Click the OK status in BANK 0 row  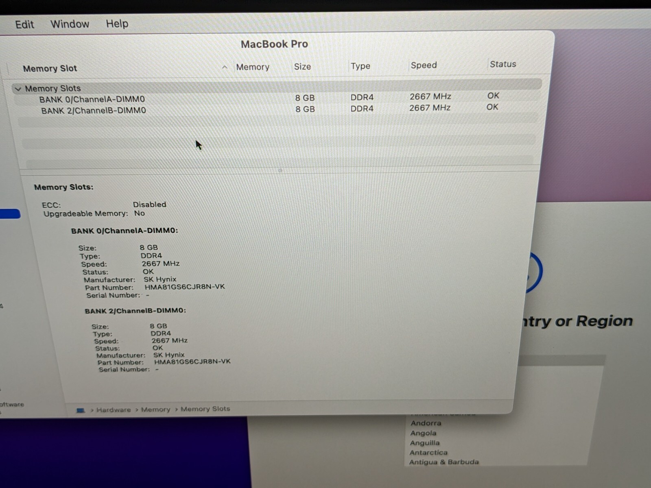point(493,96)
